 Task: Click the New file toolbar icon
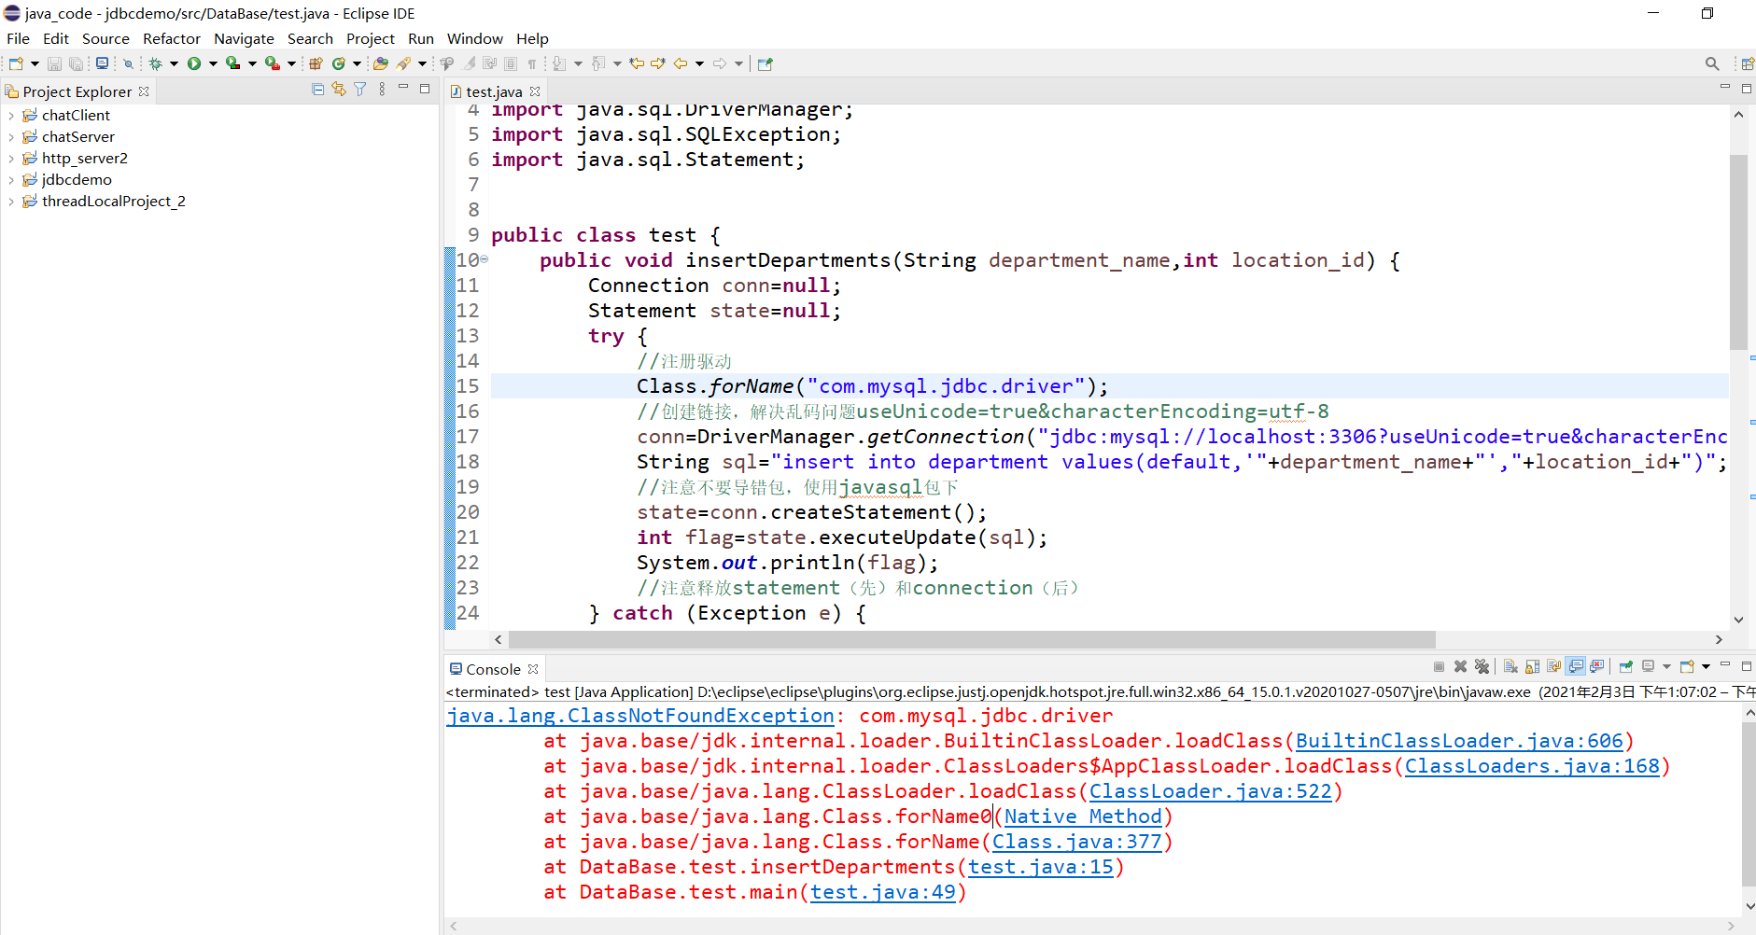tap(16, 63)
